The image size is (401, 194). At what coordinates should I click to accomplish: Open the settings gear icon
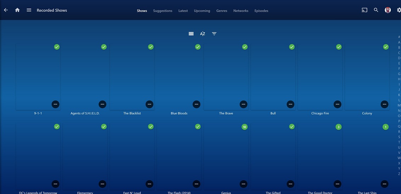click(399, 10)
